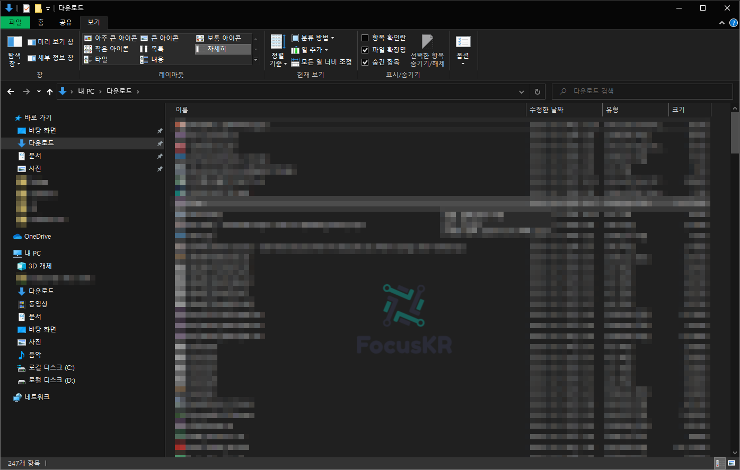740x470 pixels.
Task: Expand the layout gallery more arrow
Action: [256, 59]
